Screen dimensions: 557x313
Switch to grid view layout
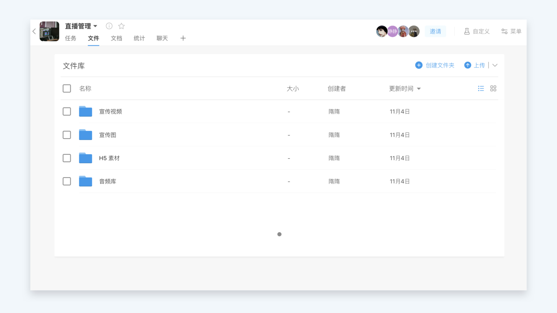click(x=493, y=88)
